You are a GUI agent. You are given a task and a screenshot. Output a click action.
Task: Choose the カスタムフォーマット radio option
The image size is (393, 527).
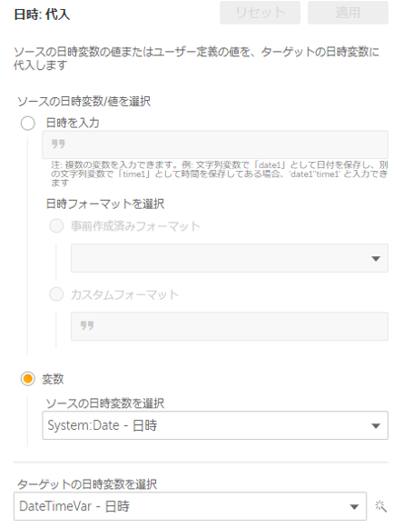(56, 294)
